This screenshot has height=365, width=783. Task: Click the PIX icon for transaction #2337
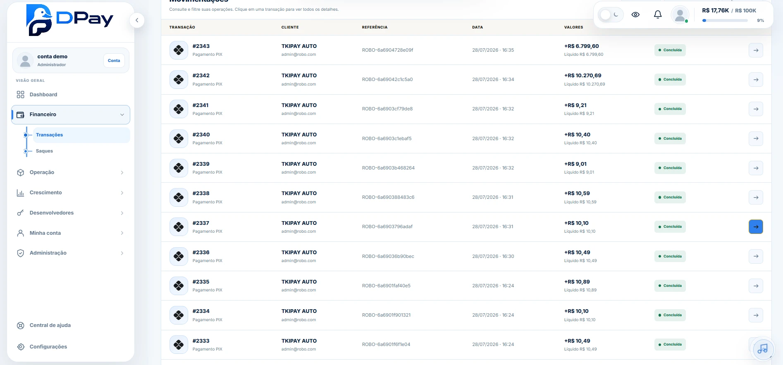179,227
